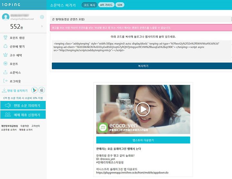Click the user profile avatar
Image resolution: width=232 pixels, height=179 pixels.
coord(5,17)
